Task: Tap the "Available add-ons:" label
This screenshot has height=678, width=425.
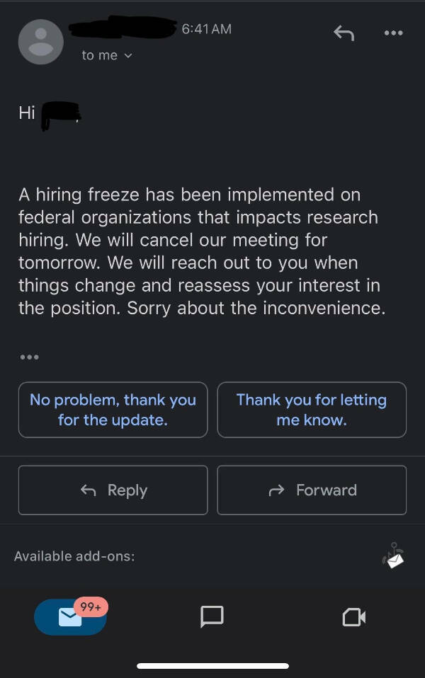Action: [74, 556]
